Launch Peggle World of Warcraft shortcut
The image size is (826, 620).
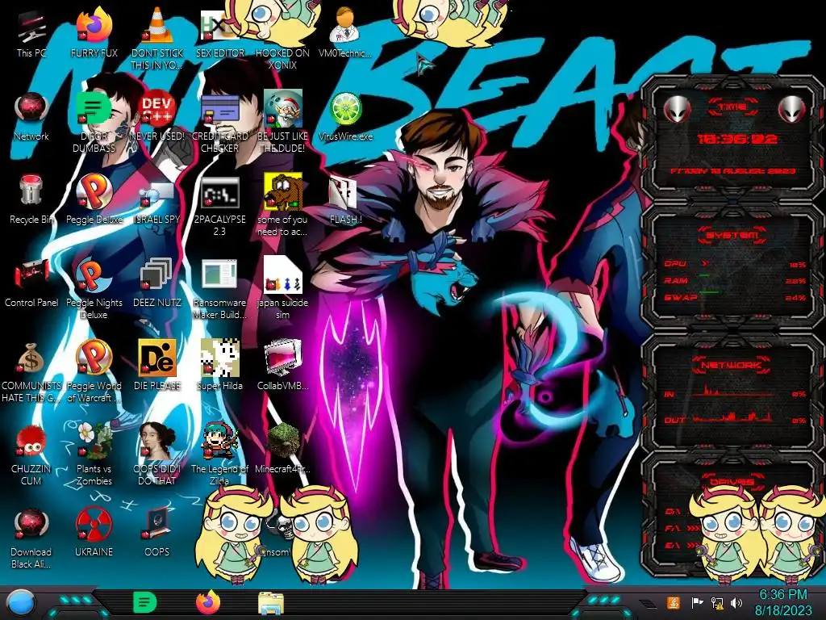[x=94, y=372]
